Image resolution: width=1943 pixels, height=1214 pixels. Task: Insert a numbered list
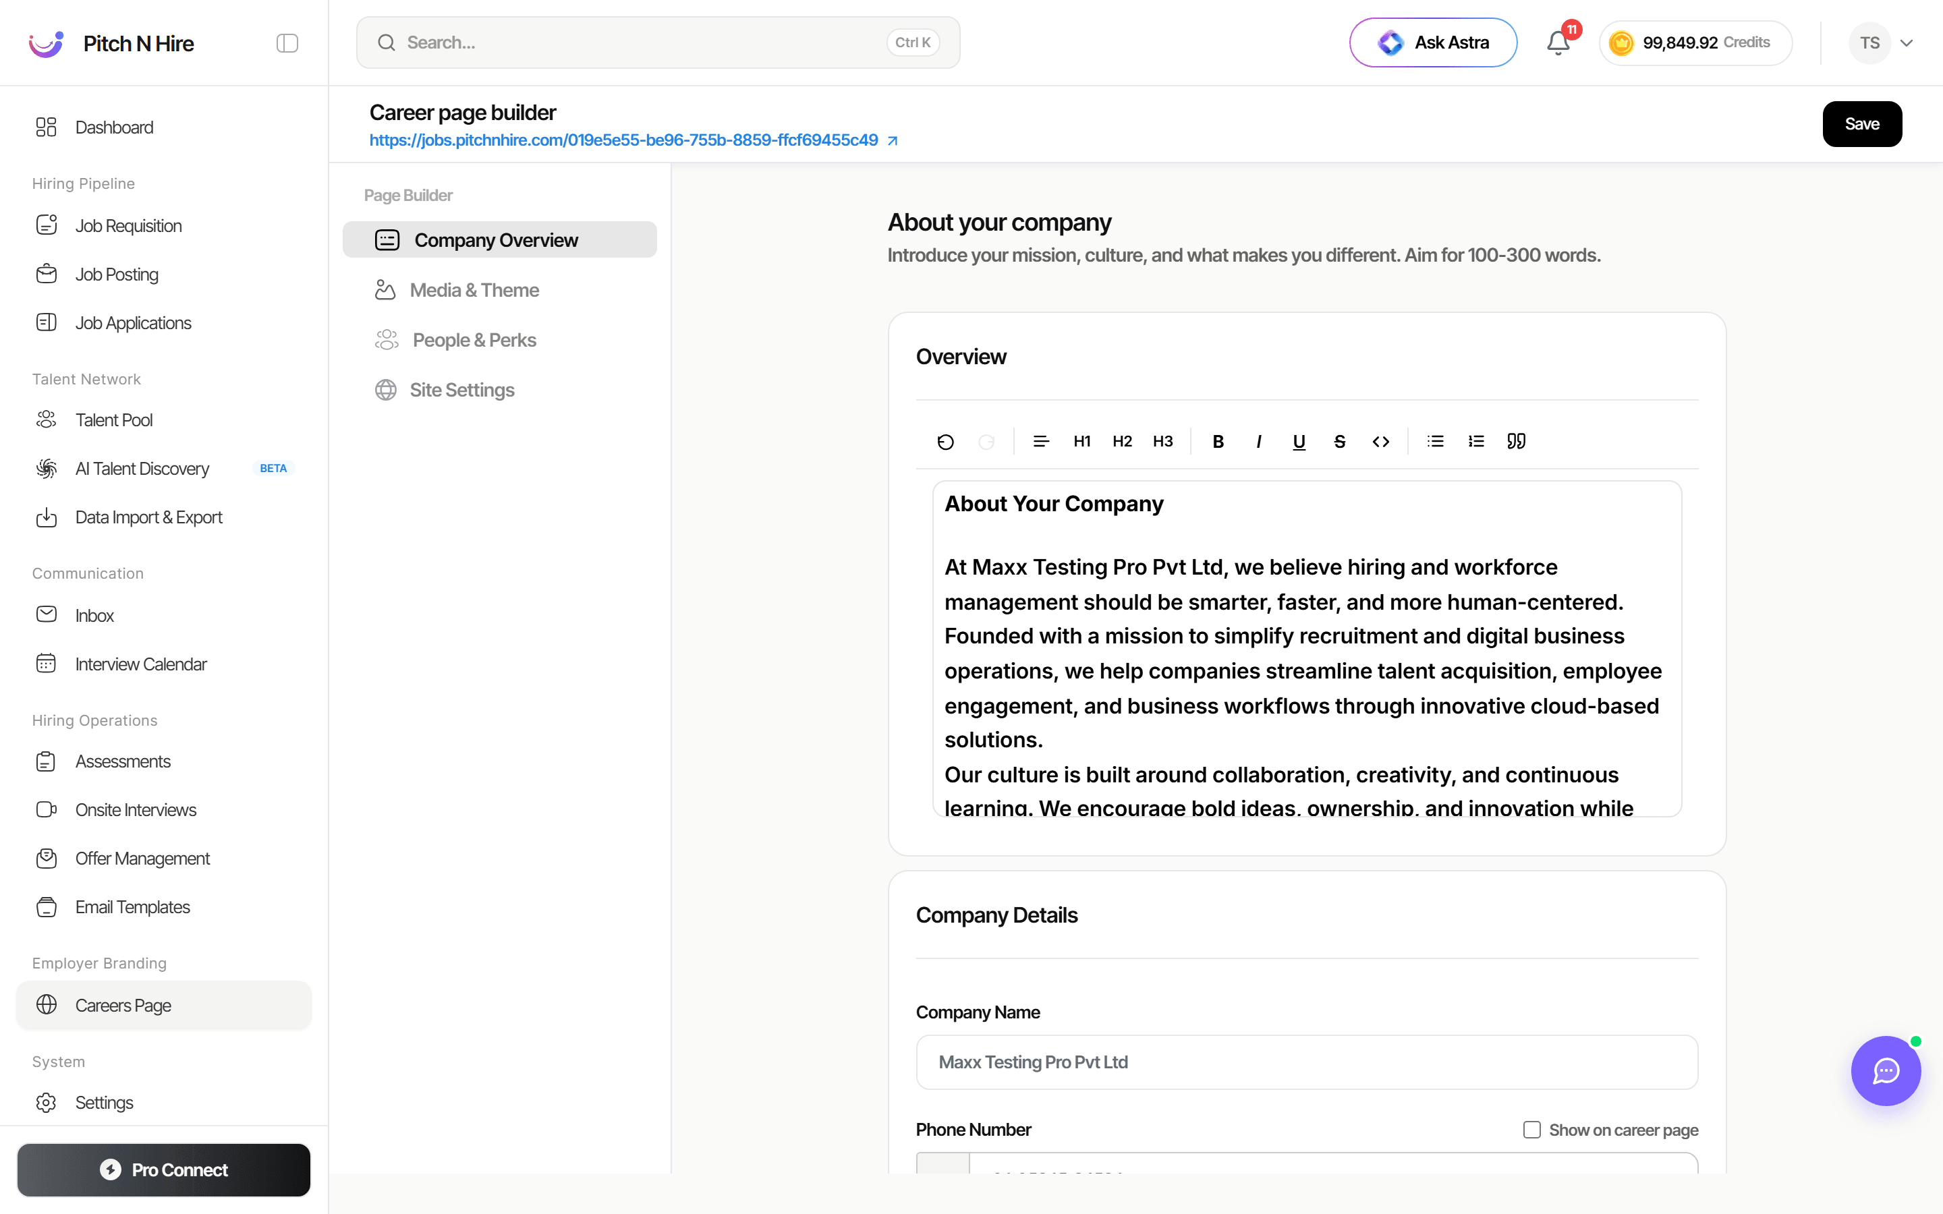coord(1475,442)
